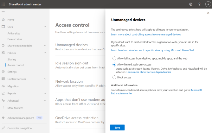Click the PRO badge

[x=40, y=118]
